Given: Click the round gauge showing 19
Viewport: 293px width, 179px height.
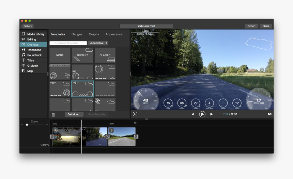Looking at the screenshot, I should tap(168, 103).
